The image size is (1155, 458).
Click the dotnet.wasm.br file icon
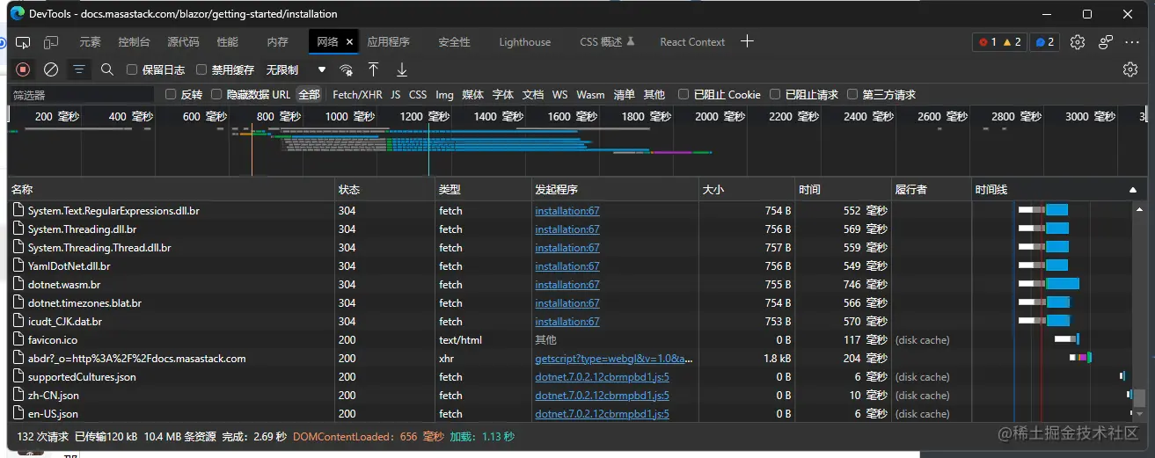(x=19, y=285)
